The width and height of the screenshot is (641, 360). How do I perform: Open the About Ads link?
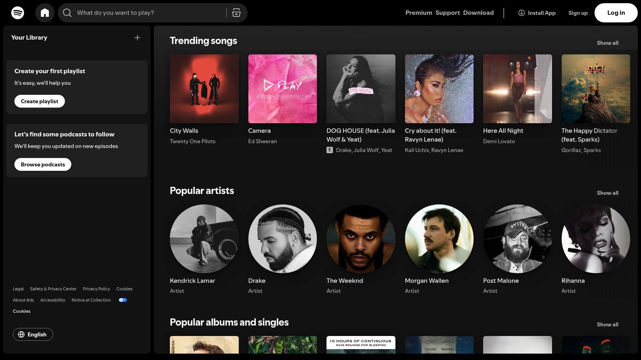point(23,300)
